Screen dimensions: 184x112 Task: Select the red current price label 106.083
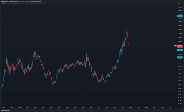click(180, 46)
